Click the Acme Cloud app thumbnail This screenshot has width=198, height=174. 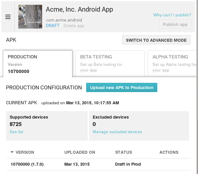click(30, 17)
